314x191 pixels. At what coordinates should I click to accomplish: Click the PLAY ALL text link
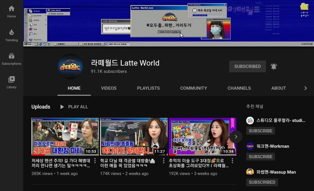(78, 107)
